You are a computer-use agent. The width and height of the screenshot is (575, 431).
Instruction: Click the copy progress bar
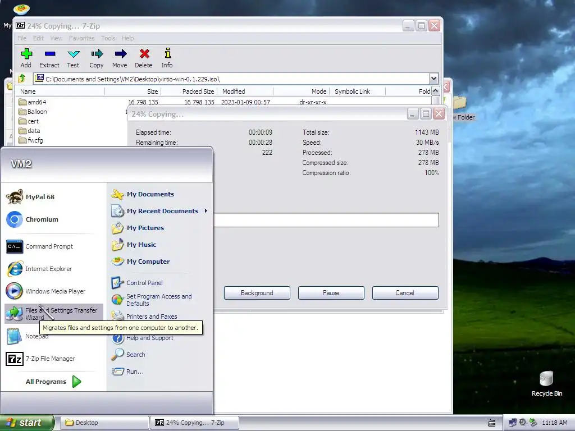[326, 220]
